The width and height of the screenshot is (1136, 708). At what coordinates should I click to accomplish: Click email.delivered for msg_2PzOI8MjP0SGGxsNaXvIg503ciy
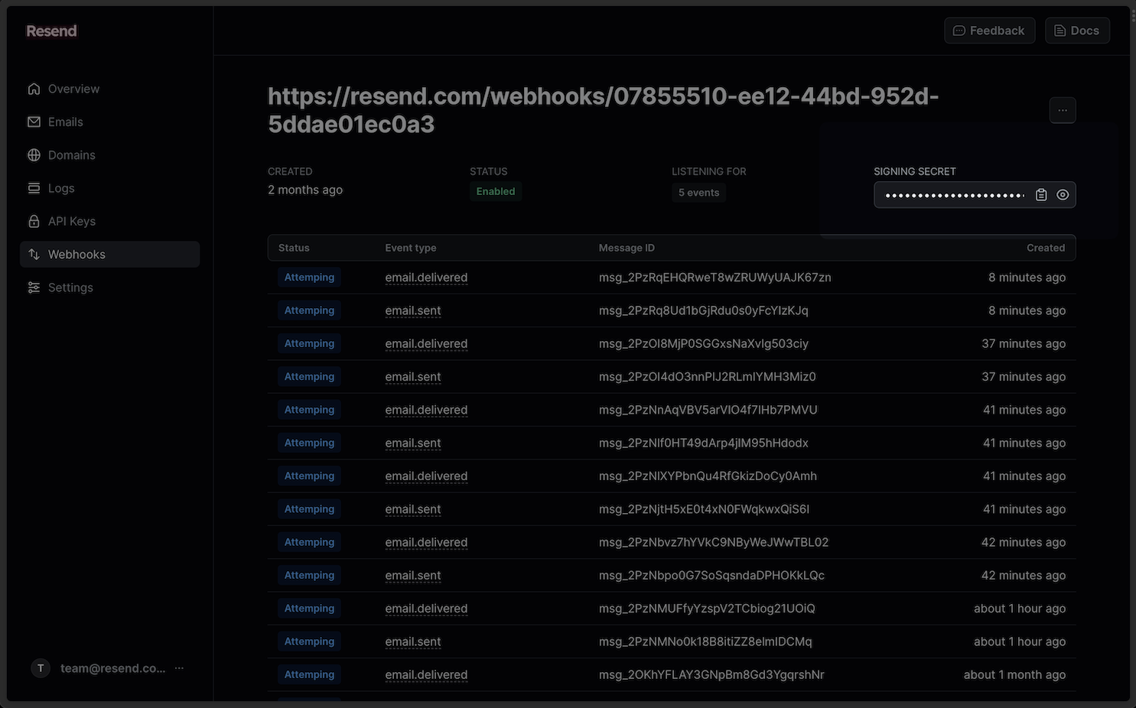[426, 344]
